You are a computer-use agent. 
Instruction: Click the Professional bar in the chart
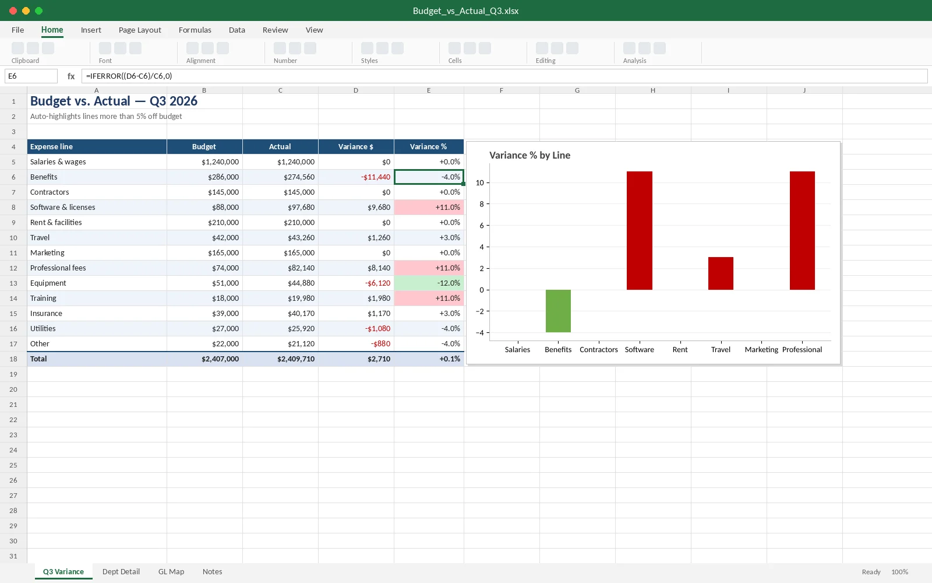802,230
